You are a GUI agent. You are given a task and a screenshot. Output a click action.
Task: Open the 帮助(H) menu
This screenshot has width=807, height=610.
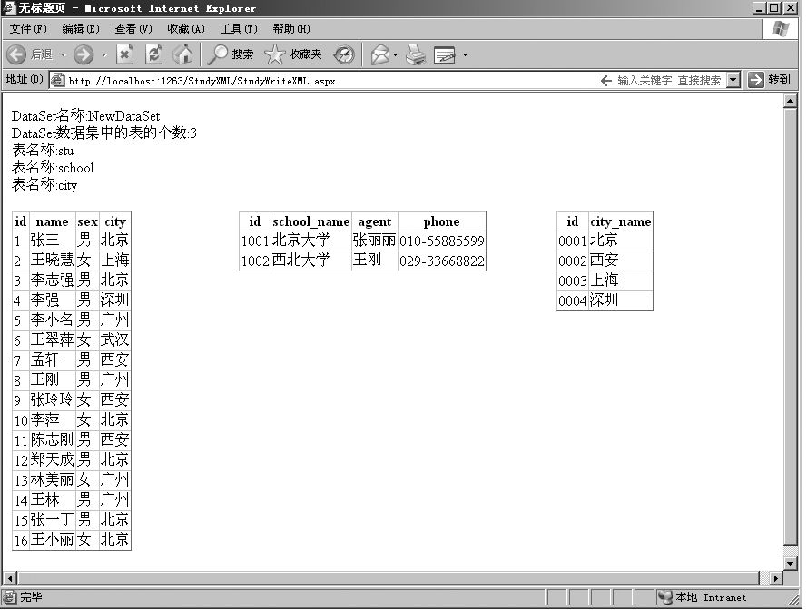[x=291, y=29]
